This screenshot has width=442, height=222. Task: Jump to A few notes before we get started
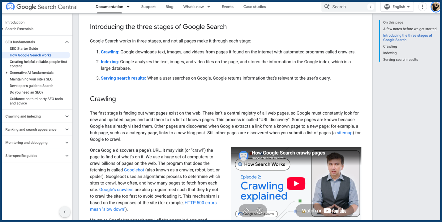tap(410, 29)
